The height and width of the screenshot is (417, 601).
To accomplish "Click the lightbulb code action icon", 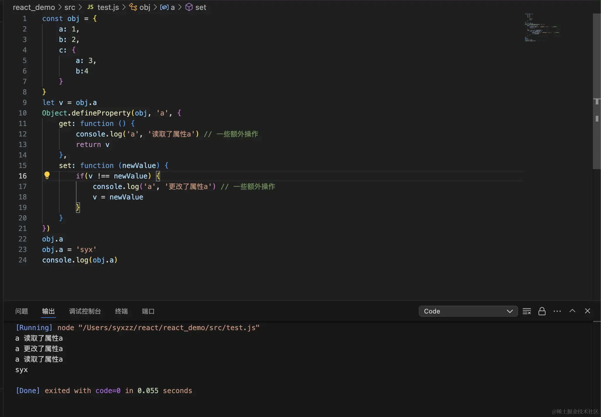I will 47,175.
